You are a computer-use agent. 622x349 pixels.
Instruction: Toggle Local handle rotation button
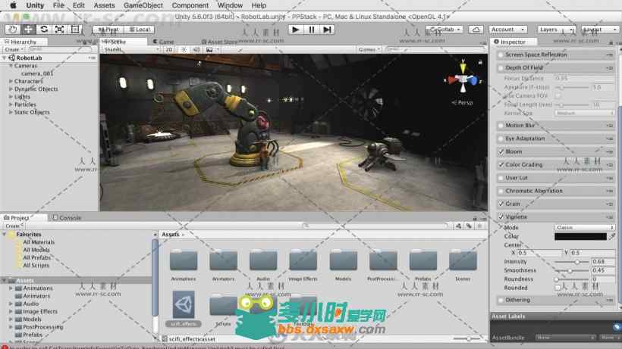pos(140,30)
